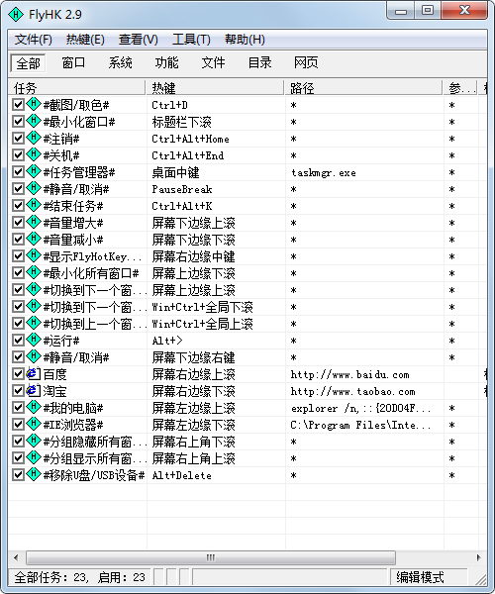Open the 文件(F) menu
Image resolution: width=495 pixels, height=594 pixels.
tap(34, 40)
